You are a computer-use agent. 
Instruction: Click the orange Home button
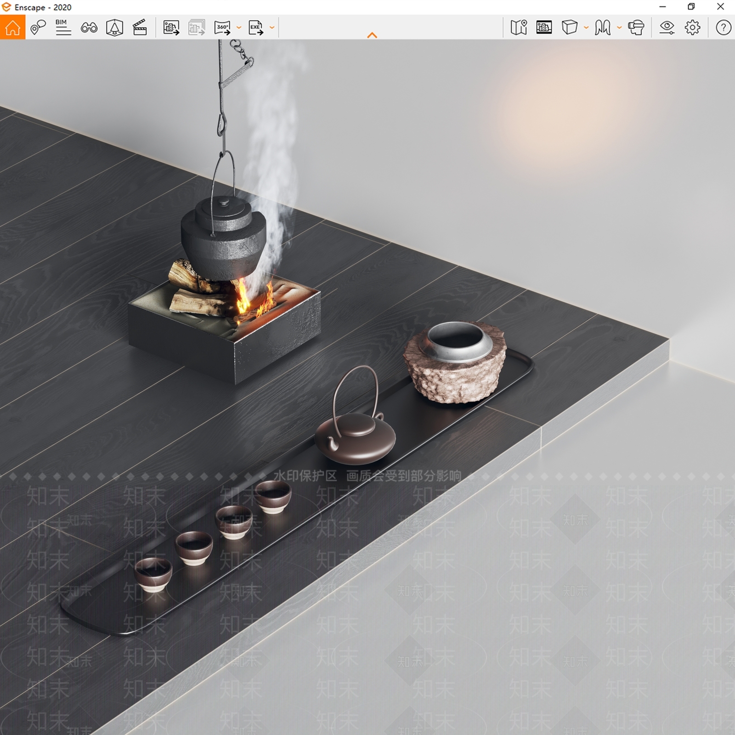(x=12, y=27)
